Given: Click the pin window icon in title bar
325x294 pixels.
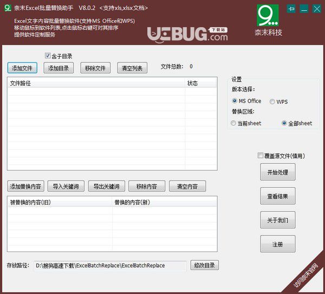Looking at the screenshot, I should 291,9.
